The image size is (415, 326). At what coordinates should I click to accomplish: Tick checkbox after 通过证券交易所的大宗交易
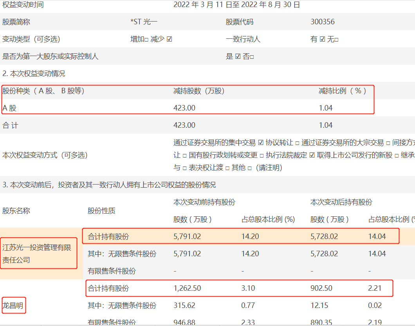[x=388, y=143]
